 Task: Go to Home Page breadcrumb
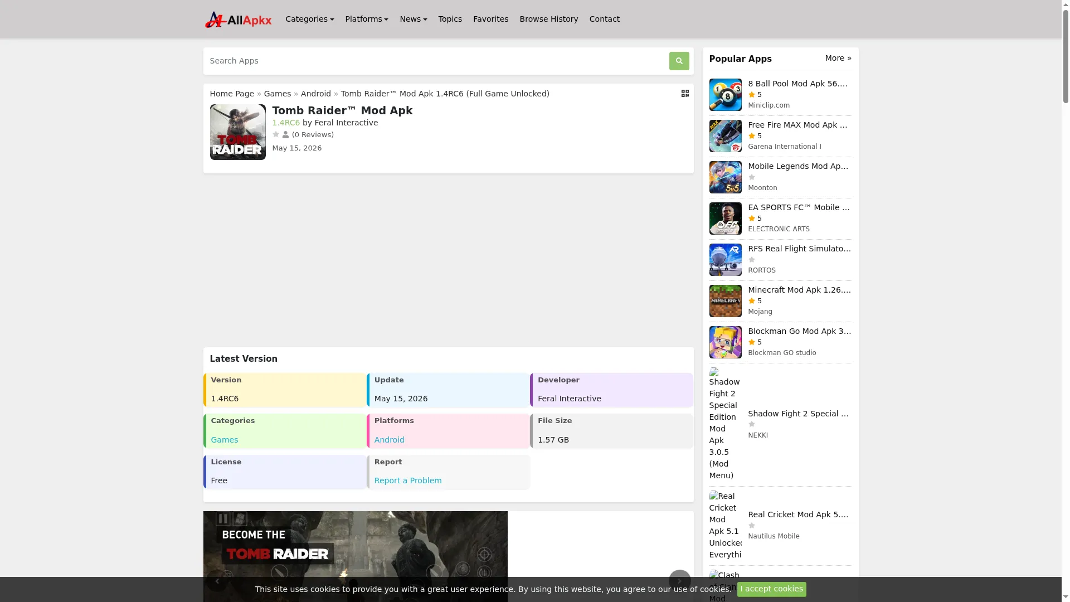tap(232, 94)
